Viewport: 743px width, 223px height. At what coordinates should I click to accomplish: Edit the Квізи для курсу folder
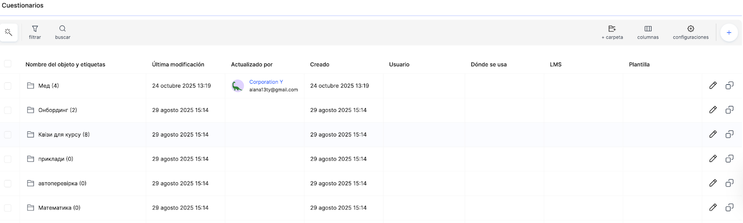click(x=713, y=134)
